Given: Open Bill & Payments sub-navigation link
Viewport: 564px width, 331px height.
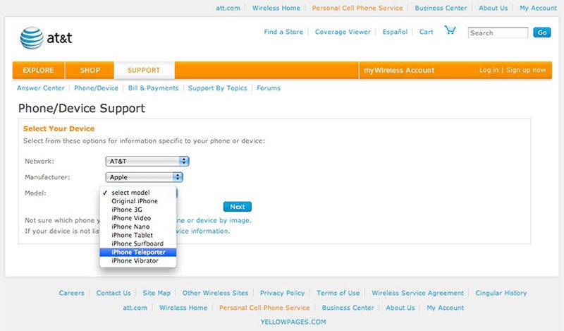Looking at the screenshot, I should pos(153,88).
